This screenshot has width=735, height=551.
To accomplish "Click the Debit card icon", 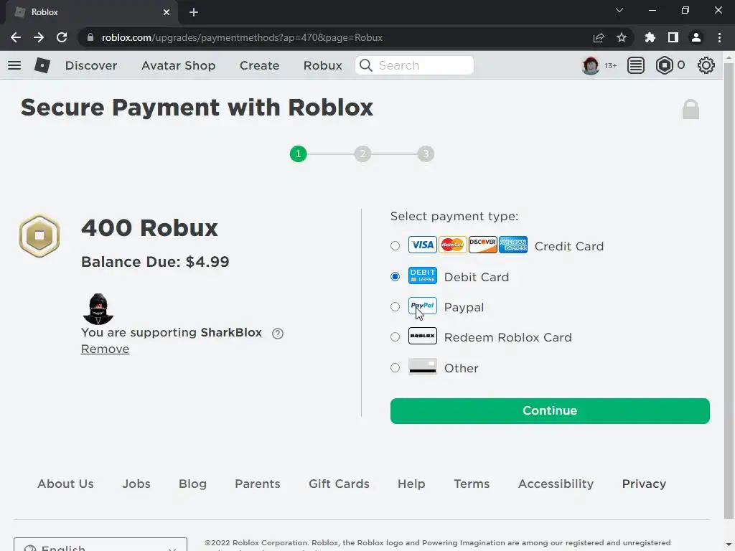I will click(x=422, y=275).
